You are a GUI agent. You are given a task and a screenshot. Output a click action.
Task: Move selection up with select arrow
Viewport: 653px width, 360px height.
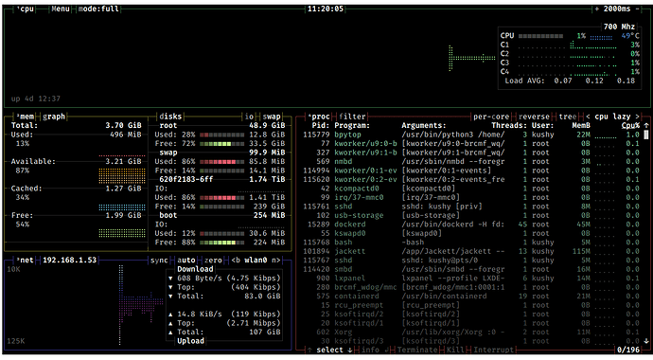click(309, 350)
